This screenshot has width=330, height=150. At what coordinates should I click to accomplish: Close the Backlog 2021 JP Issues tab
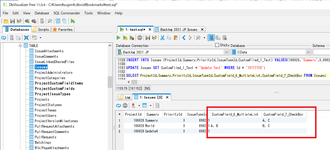202,30
